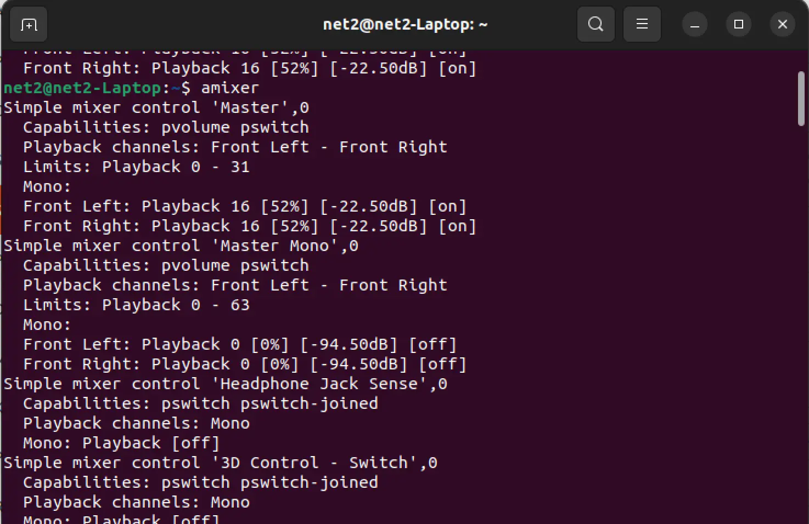809x524 pixels.
Task: Open the hamburger main menu
Action: coord(642,25)
